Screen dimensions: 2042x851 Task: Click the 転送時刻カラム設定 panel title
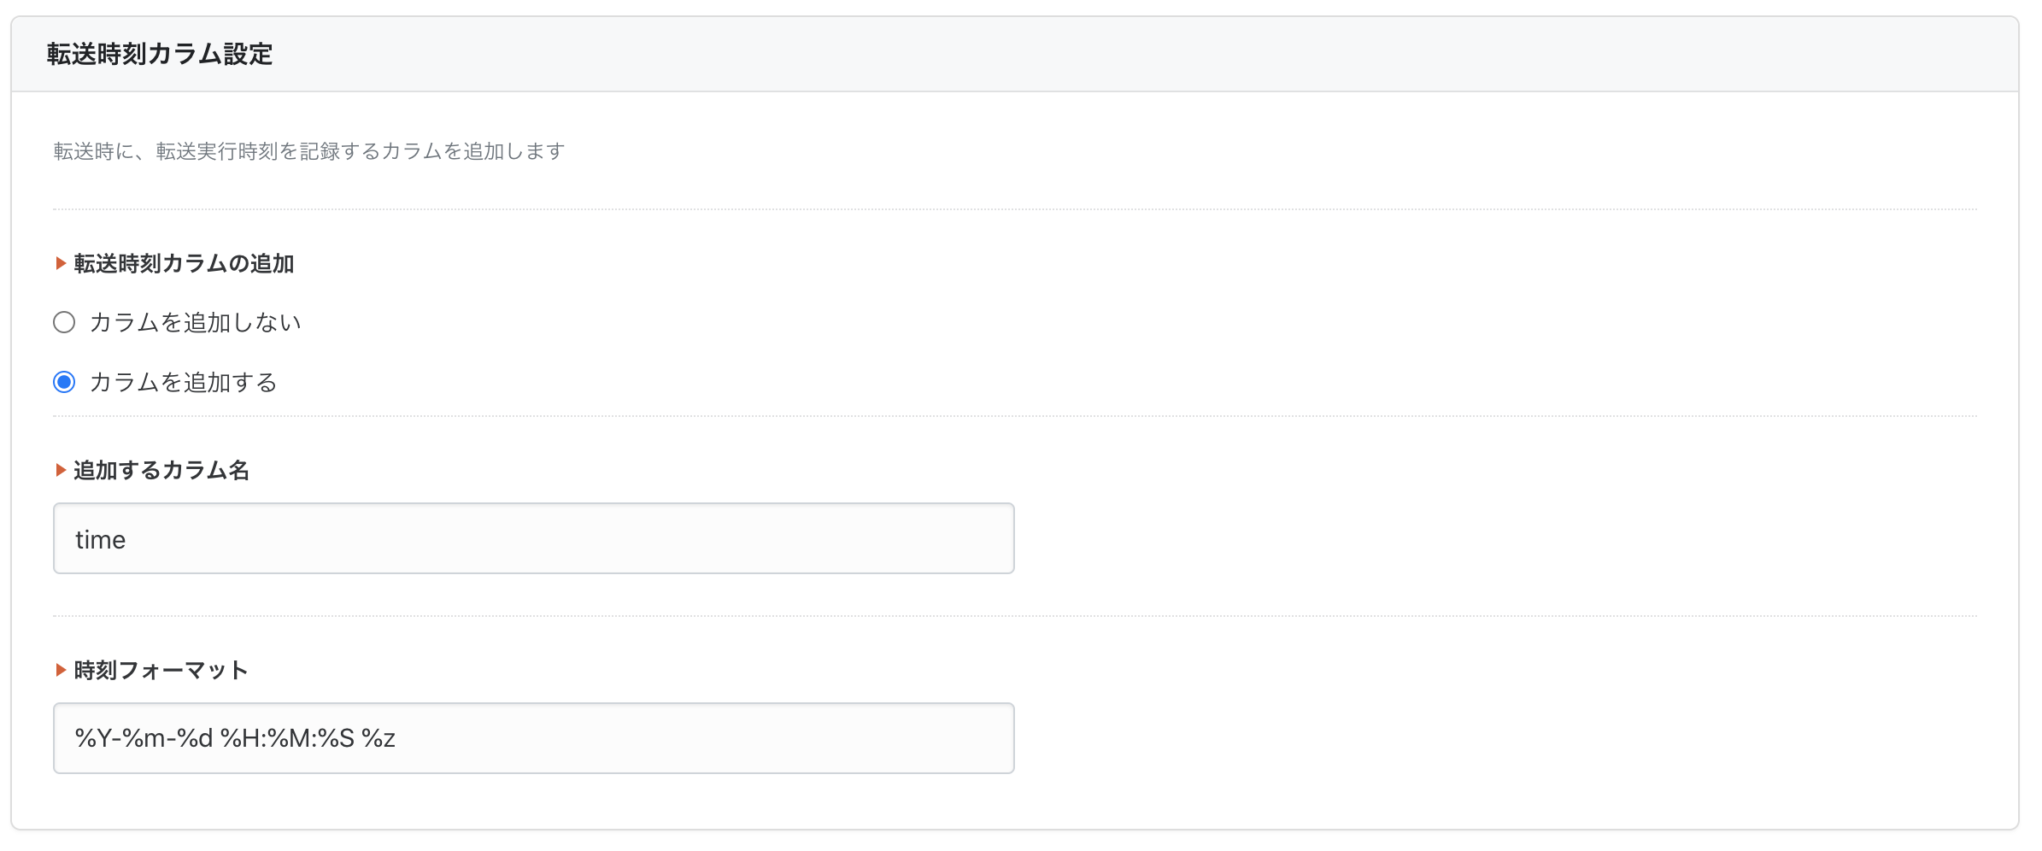pyautogui.click(x=160, y=54)
